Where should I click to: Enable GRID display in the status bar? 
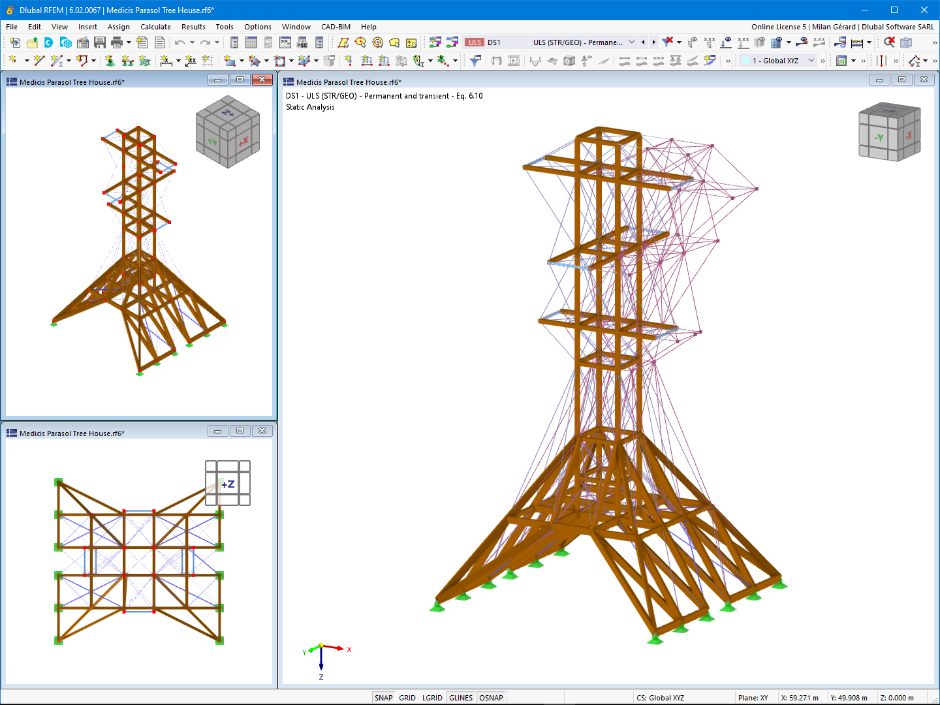pos(407,697)
